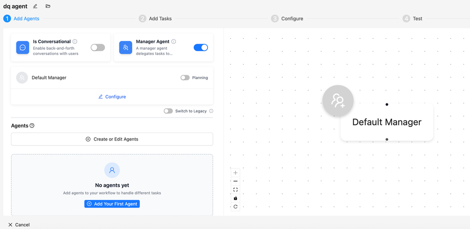Show info tooltip for Manager Agent
This screenshot has height=229, width=470.
[x=174, y=41]
